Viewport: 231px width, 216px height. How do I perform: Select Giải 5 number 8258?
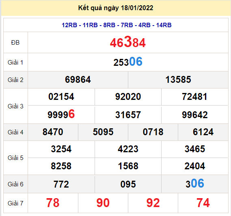[x=61, y=166]
